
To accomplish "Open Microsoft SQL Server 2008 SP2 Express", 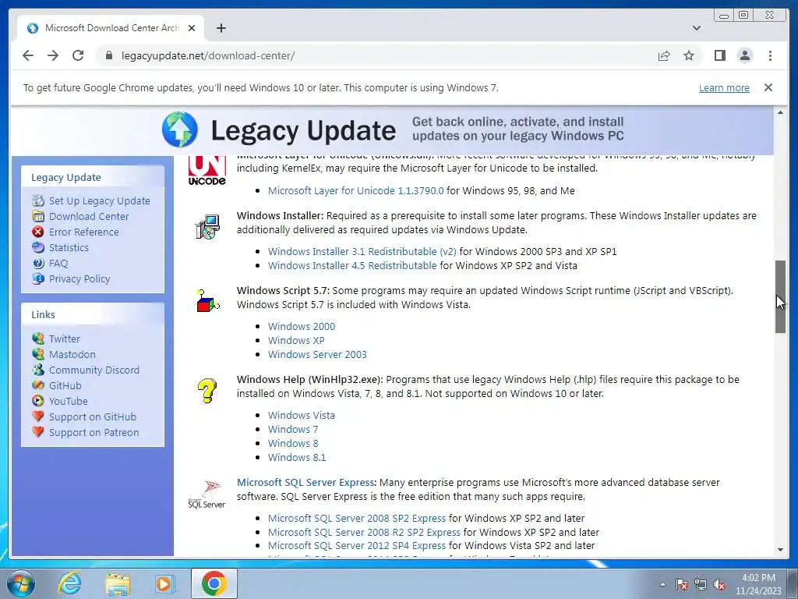I will click(x=357, y=519).
